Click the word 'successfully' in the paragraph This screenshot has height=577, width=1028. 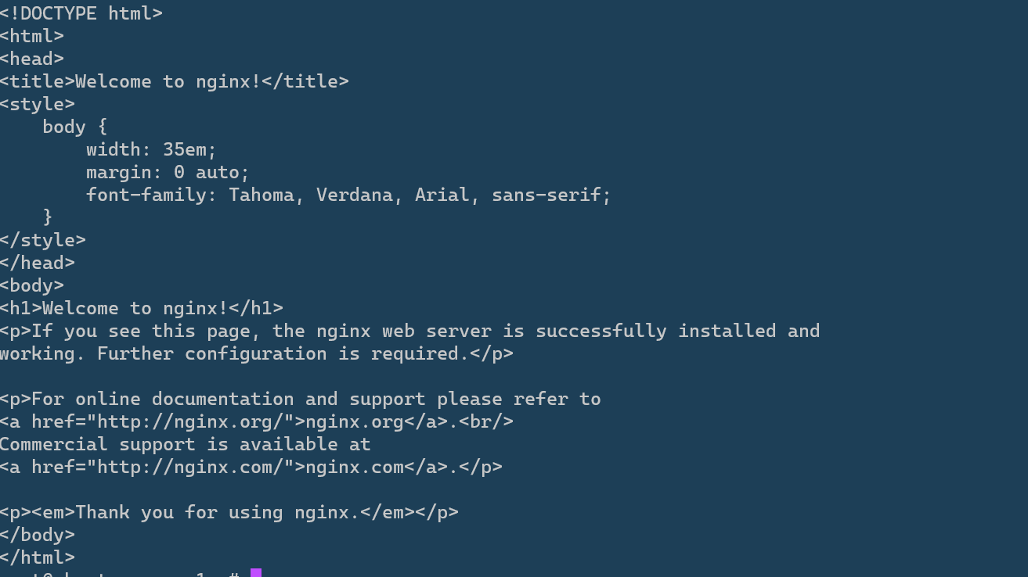click(601, 331)
